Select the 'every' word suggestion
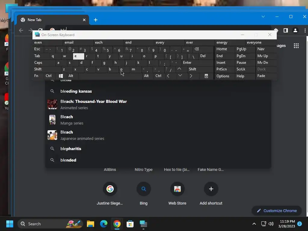Viewport: 308px width, 231px height. [169, 42]
